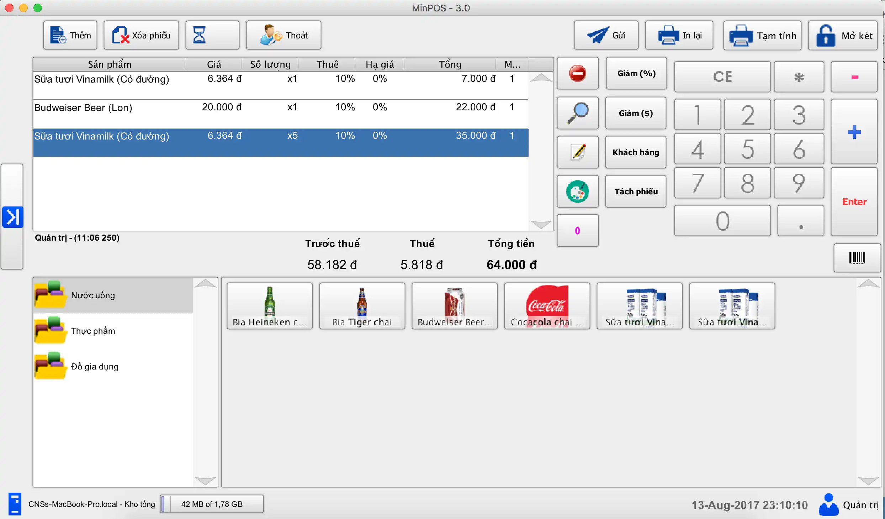Click the Giảm ($) discount button
885x519 pixels.
coord(635,113)
